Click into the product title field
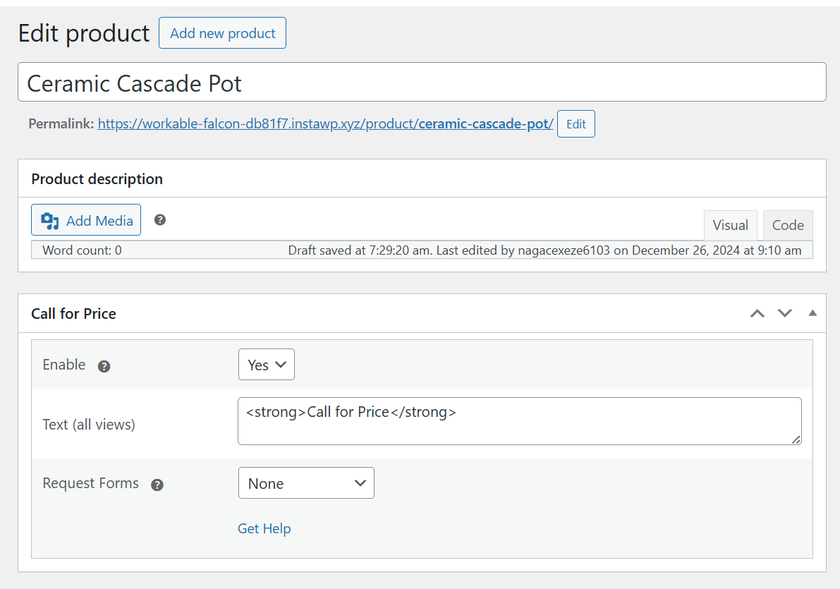The width and height of the screenshot is (840, 589). (422, 83)
